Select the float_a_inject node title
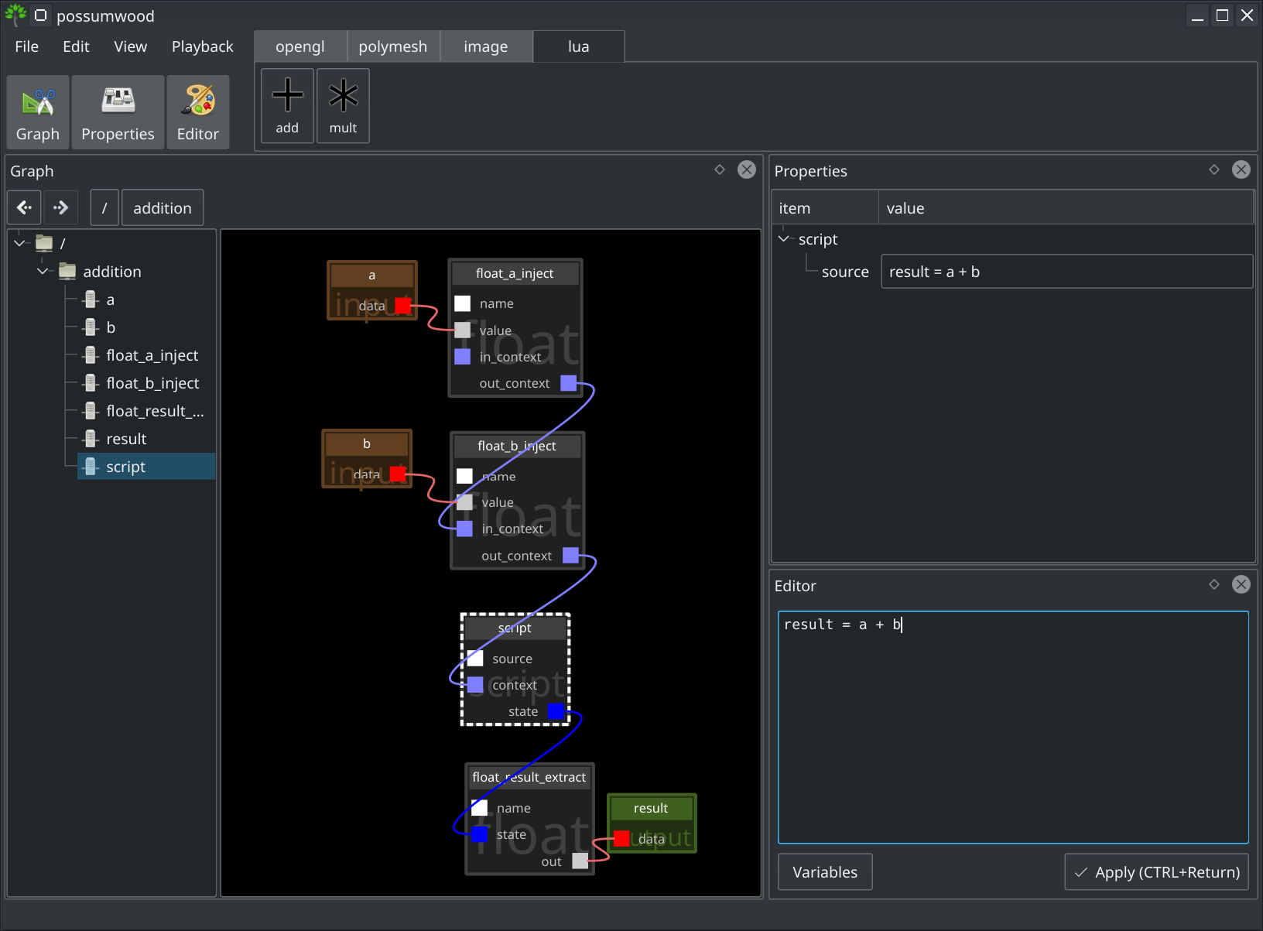Image resolution: width=1263 pixels, height=931 pixels. (x=515, y=273)
